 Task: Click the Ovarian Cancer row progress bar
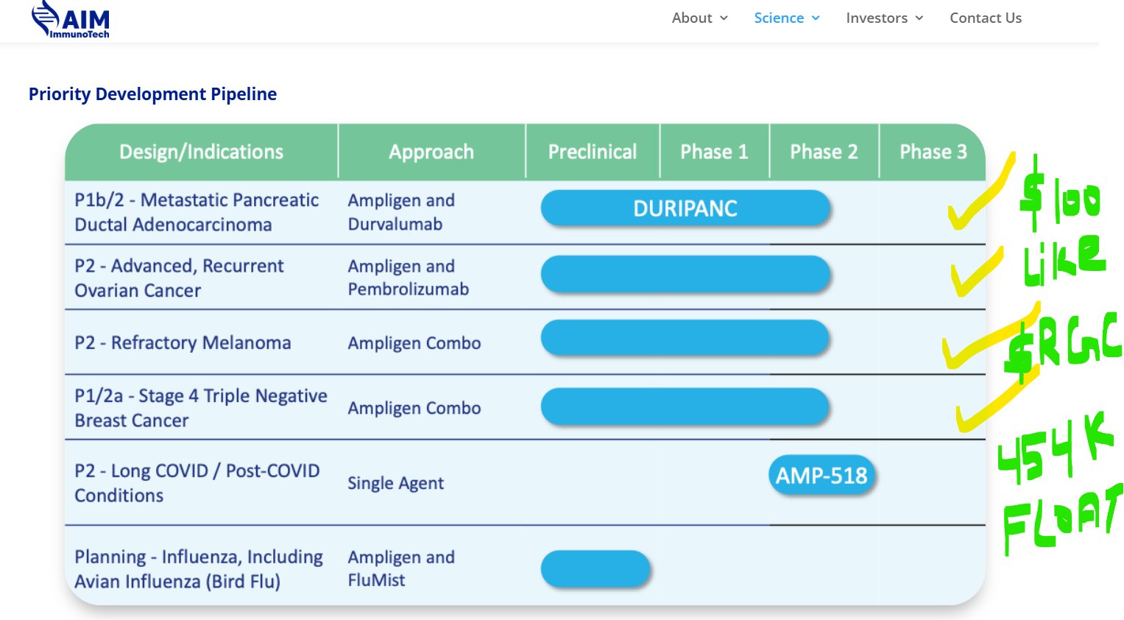(x=685, y=274)
